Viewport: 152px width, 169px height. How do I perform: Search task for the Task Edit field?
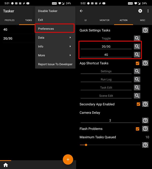pos(137,87)
